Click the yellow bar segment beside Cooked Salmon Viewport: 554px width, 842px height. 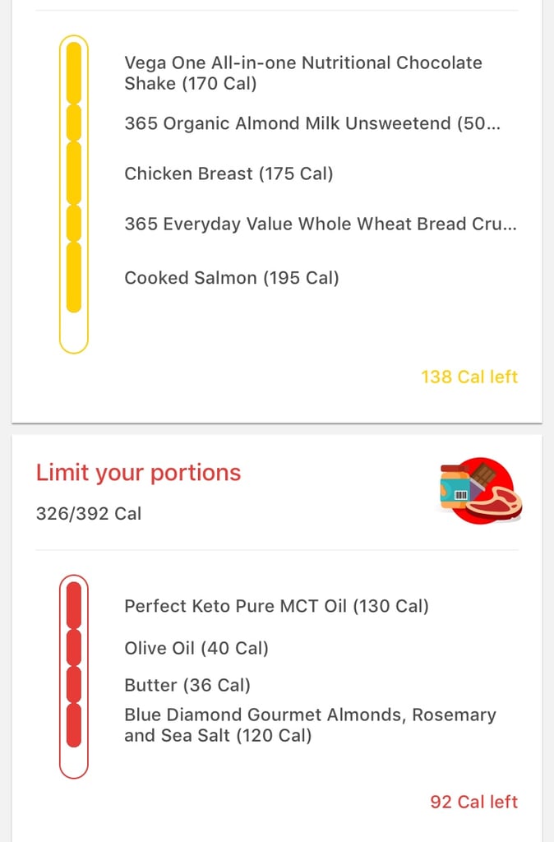[74, 278]
